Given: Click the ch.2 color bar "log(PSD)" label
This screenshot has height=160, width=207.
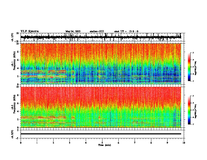Looking at the screenshot, I should [195, 111].
